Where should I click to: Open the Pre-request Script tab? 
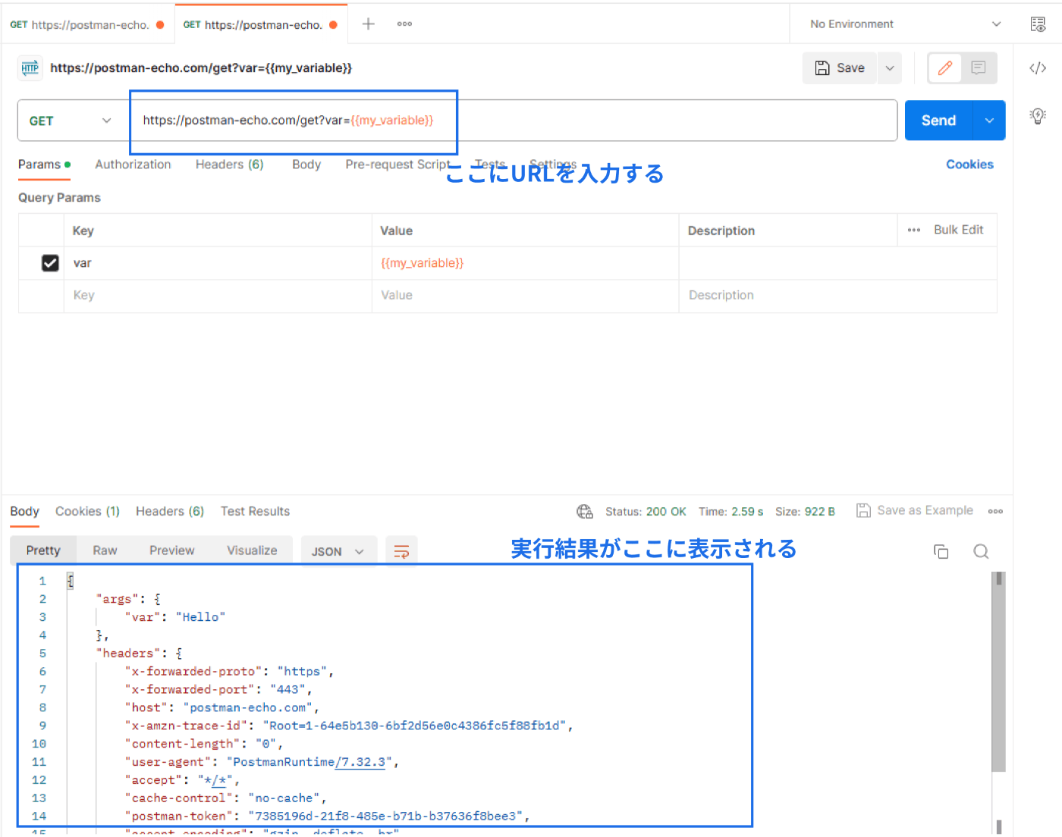pyautogui.click(x=397, y=165)
